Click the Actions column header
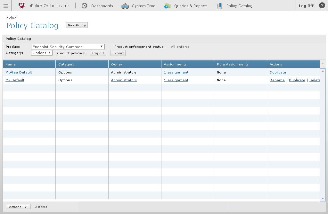This screenshot has height=214, width=328. tap(293, 64)
